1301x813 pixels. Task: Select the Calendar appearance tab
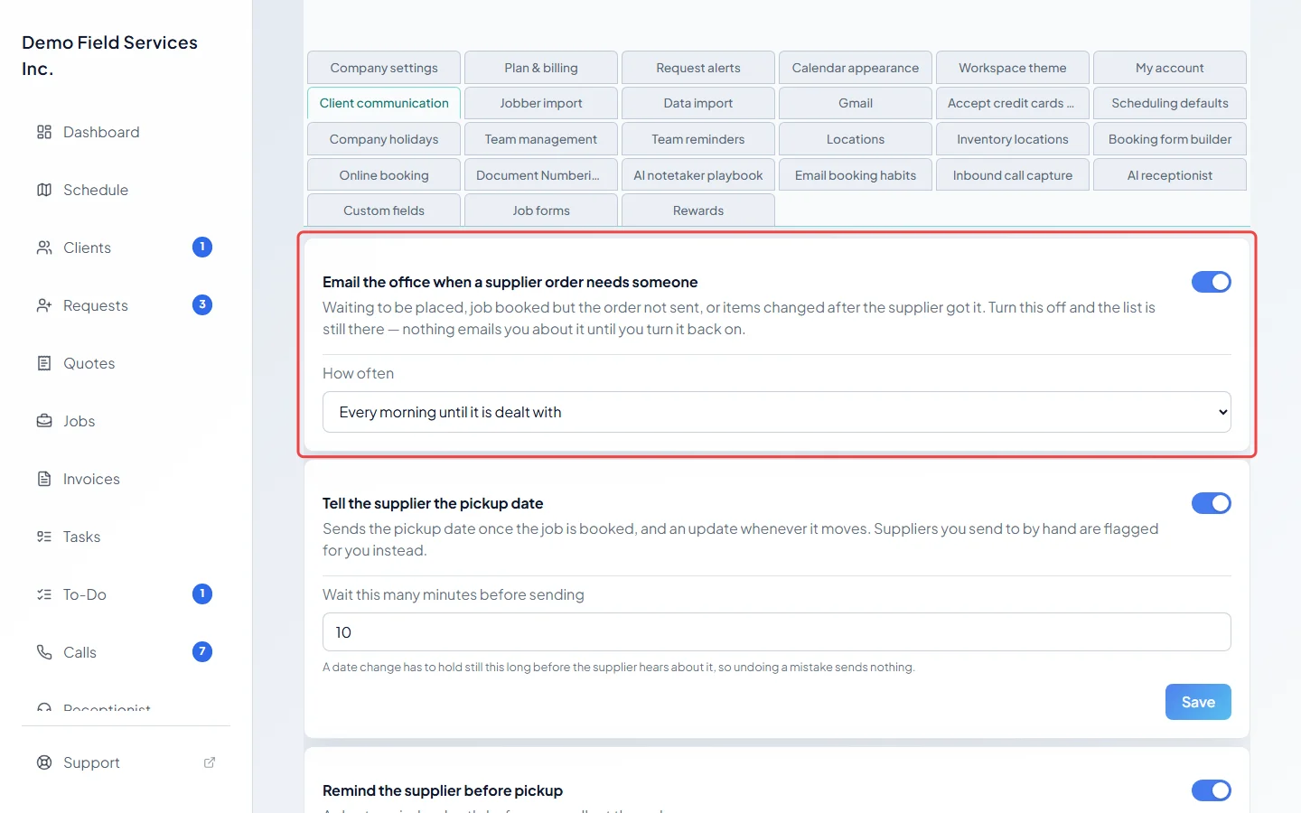[x=856, y=68]
